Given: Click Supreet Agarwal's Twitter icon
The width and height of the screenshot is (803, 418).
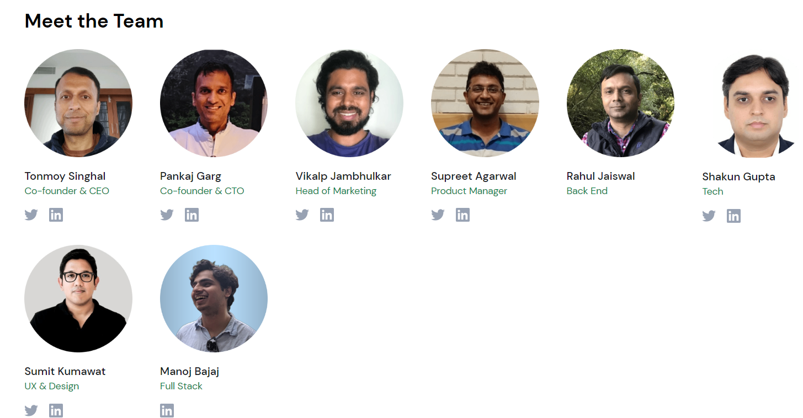Looking at the screenshot, I should pyautogui.click(x=438, y=215).
